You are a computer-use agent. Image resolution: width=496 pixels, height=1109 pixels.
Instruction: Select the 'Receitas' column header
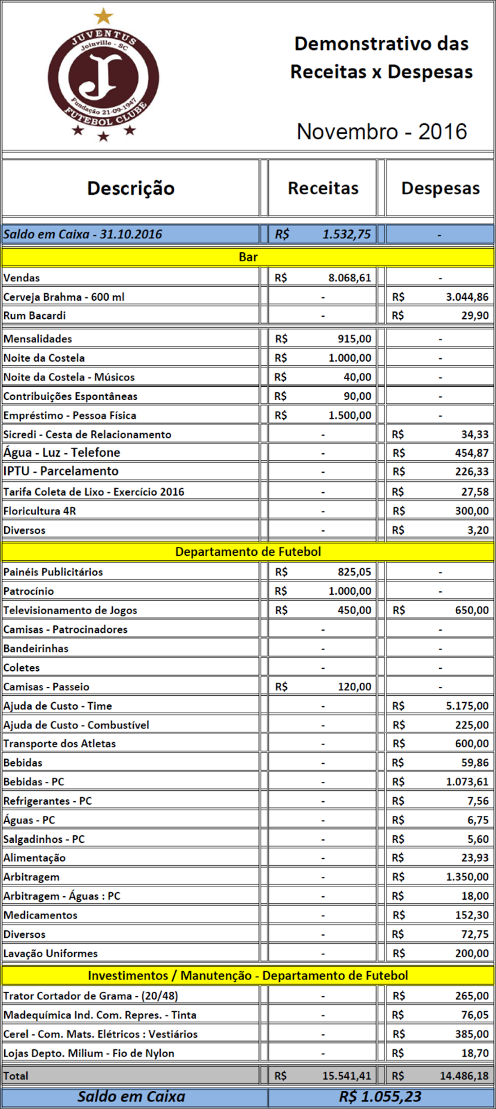[x=323, y=188]
